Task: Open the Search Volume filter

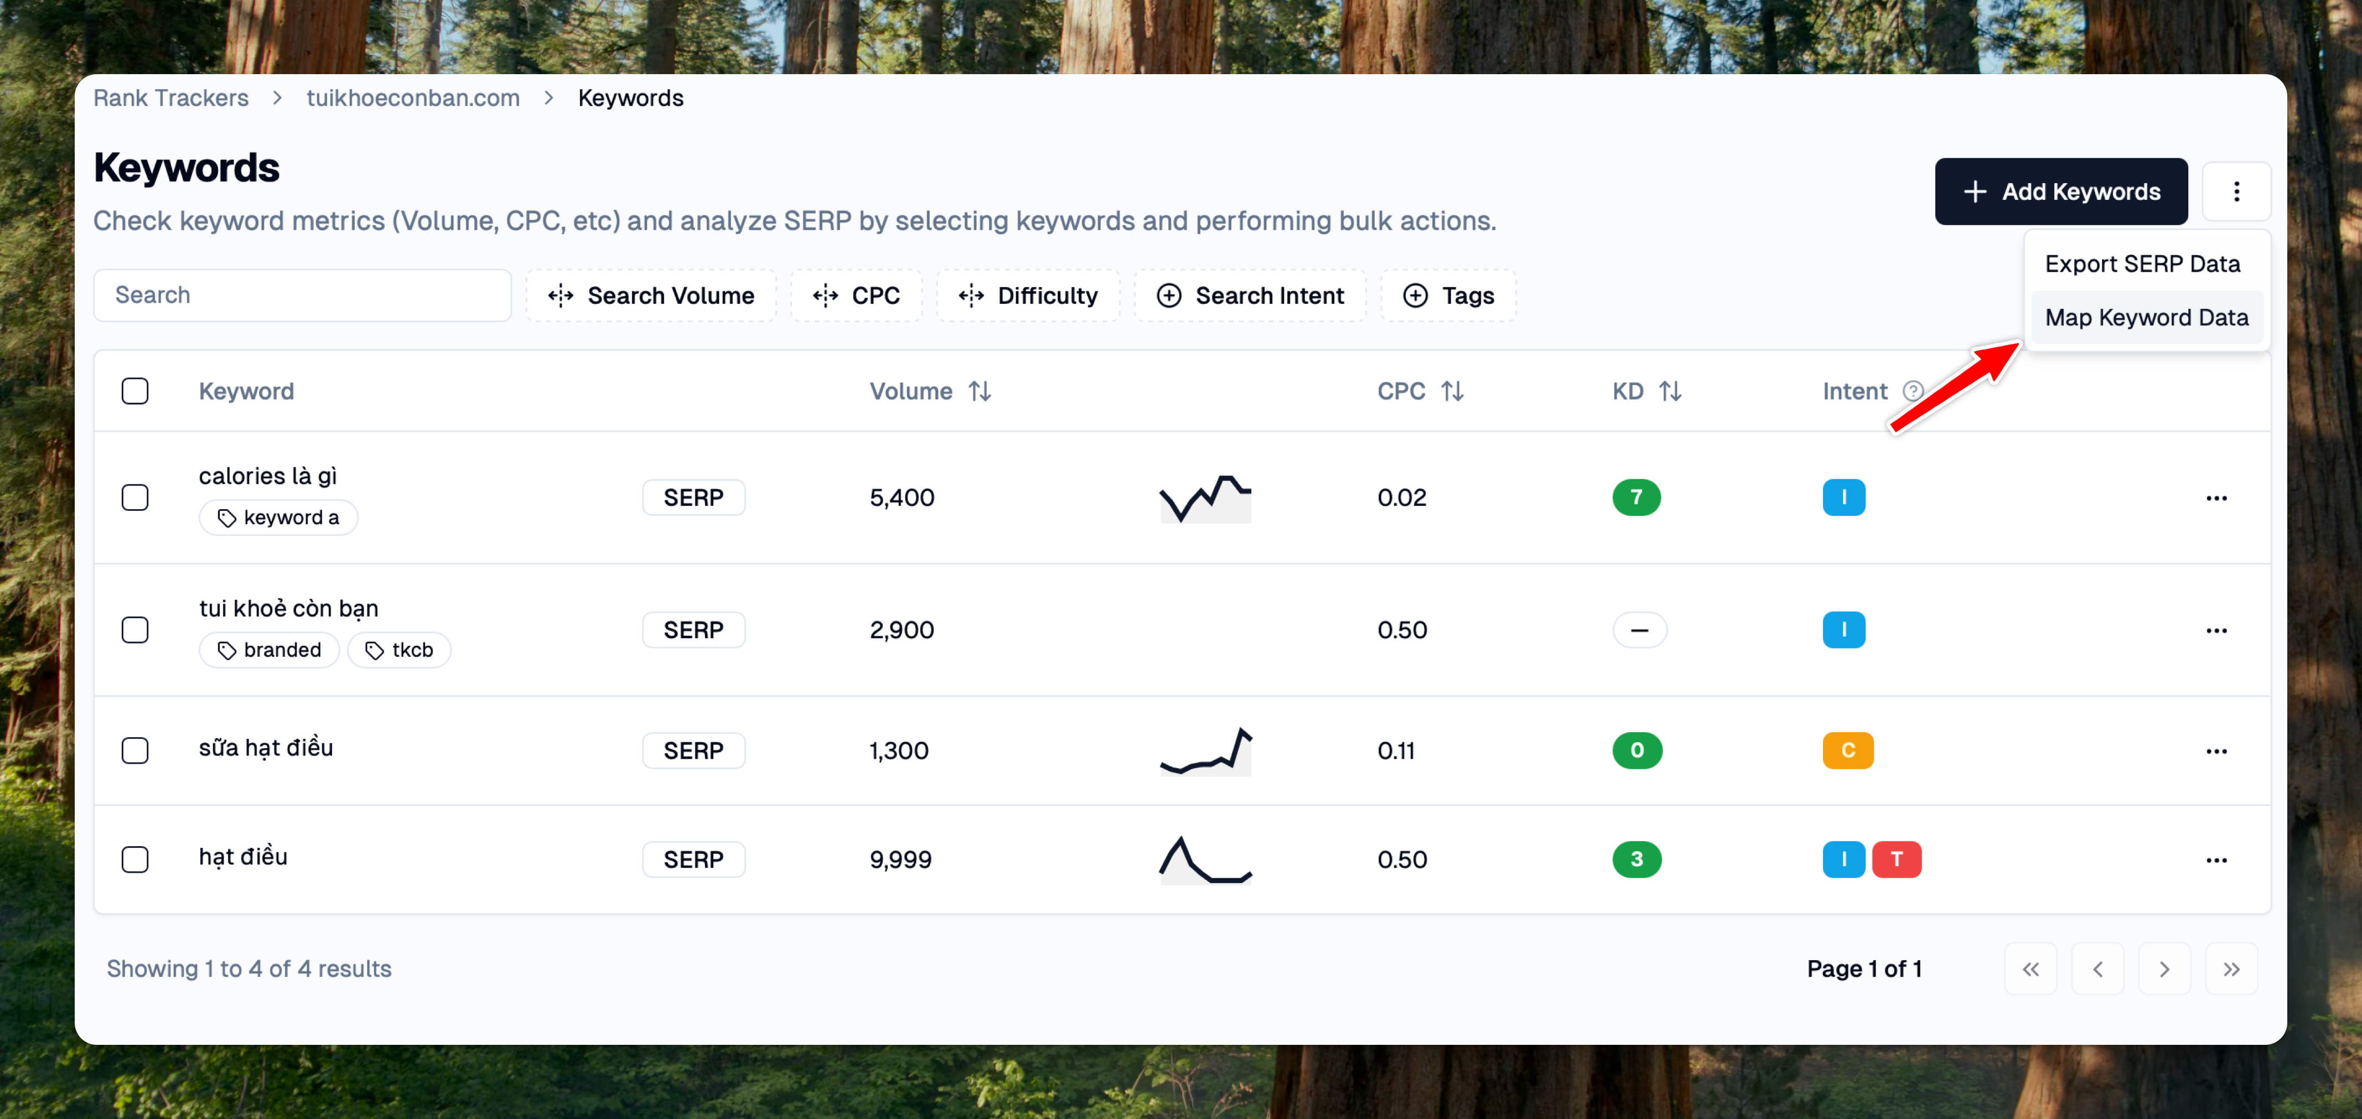Action: click(x=651, y=296)
